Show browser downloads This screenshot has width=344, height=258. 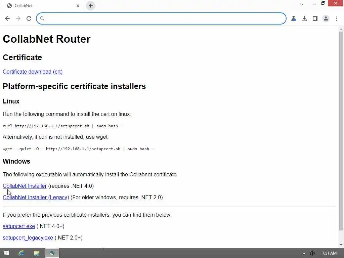click(x=304, y=18)
